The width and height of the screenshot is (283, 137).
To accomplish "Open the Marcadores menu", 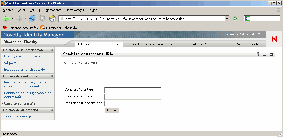I will tap(53, 10).
